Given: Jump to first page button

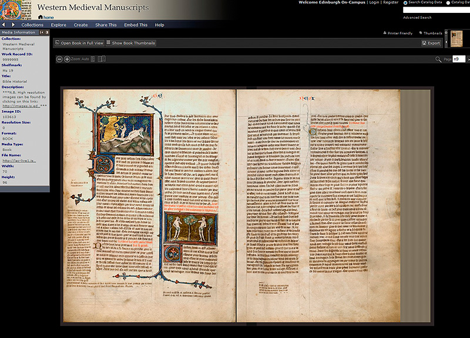Looking at the screenshot, I should (468, 59).
